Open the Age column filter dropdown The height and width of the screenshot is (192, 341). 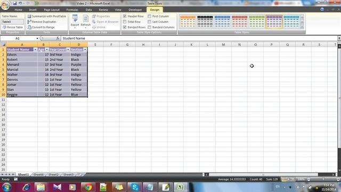pyautogui.click(x=47, y=50)
